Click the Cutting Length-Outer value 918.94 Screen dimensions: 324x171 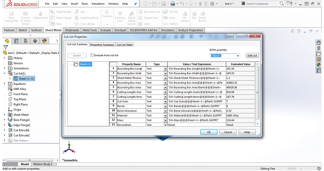(x=241, y=92)
